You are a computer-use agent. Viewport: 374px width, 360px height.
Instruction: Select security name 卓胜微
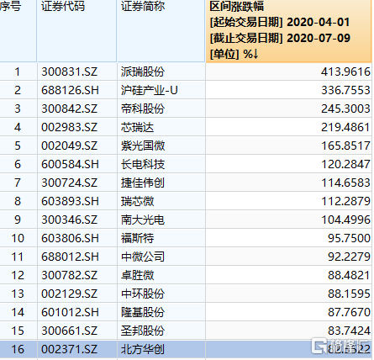click(138, 275)
